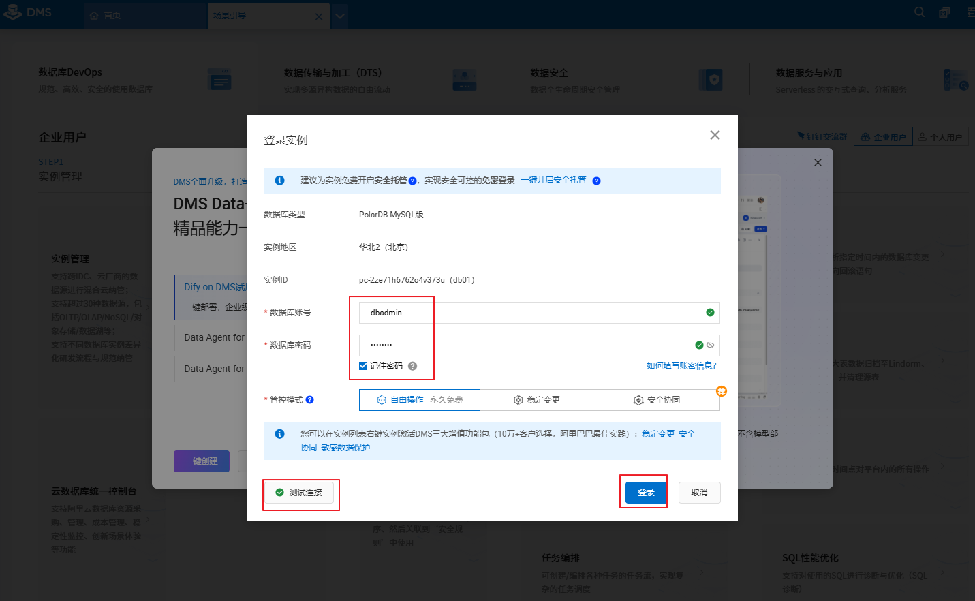Select the 自由操作 control mode

click(420, 400)
